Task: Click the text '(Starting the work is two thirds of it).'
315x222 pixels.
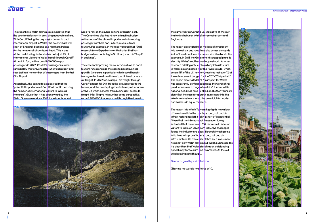Action: 192,168
